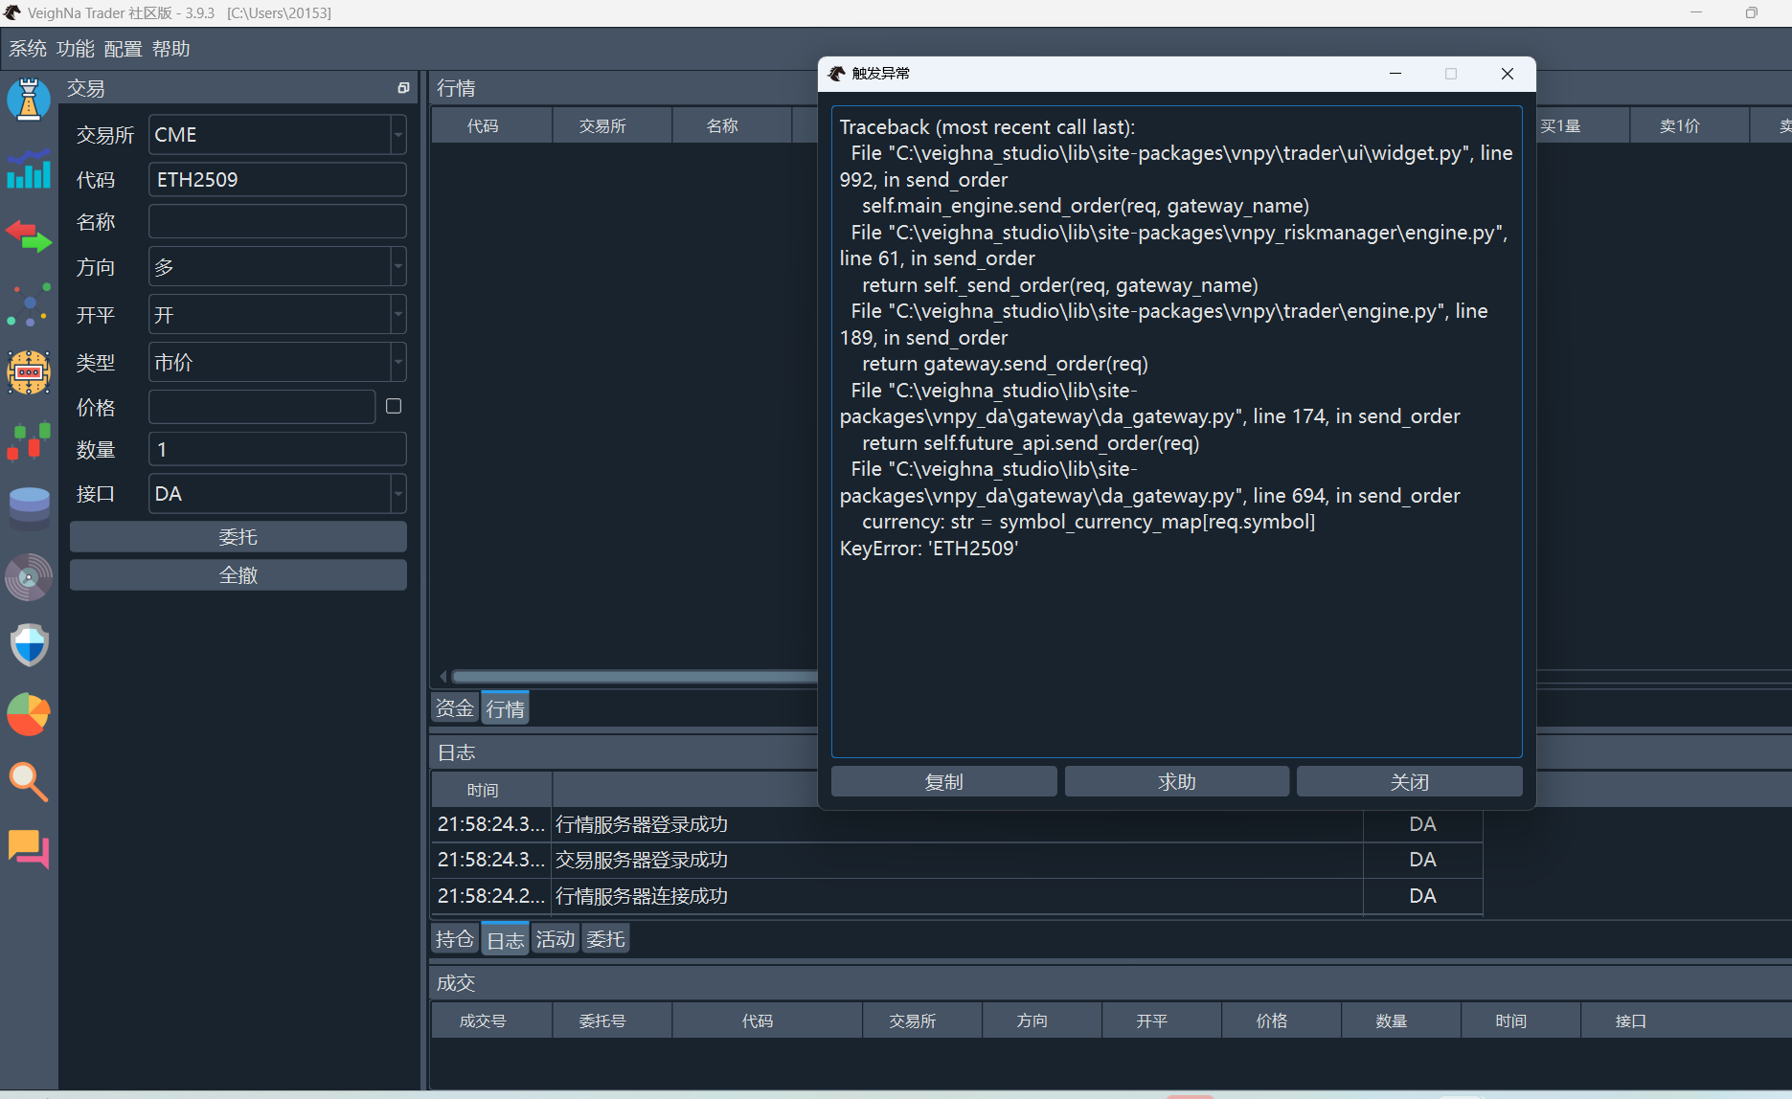Click the 全撤 cancel-all button
1792x1099 pixels.
coord(238,575)
